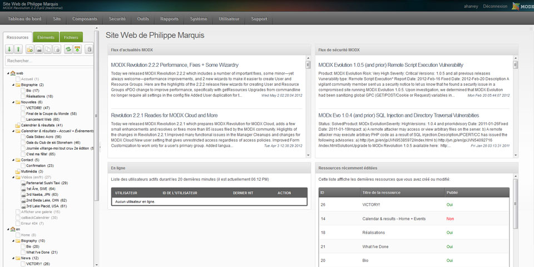The height and width of the screenshot is (267, 534).
Task: Open the Utilisateur menu
Action: click(229, 19)
